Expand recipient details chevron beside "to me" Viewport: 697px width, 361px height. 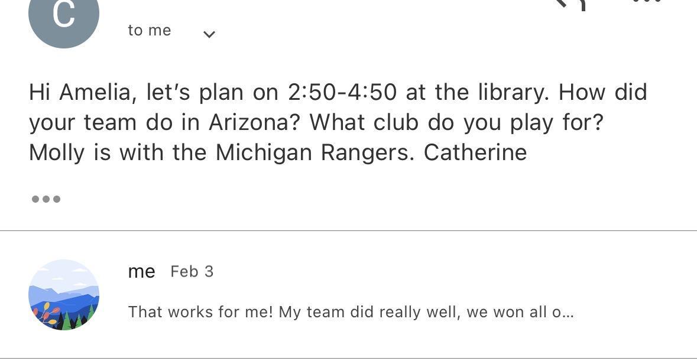(x=209, y=34)
